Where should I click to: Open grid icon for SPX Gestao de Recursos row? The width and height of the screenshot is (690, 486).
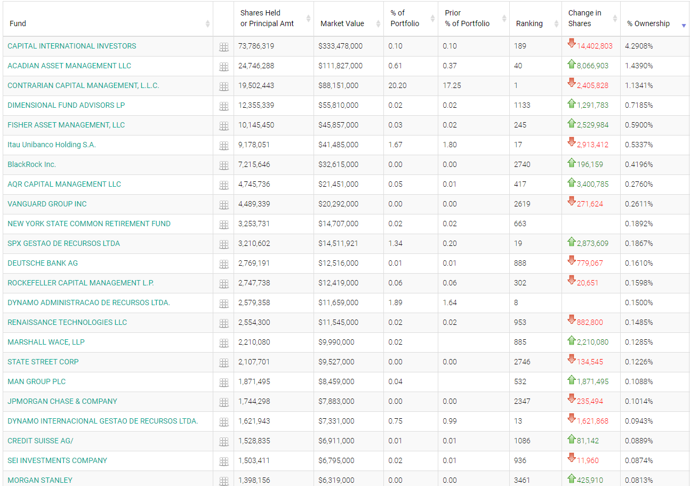point(224,244)
